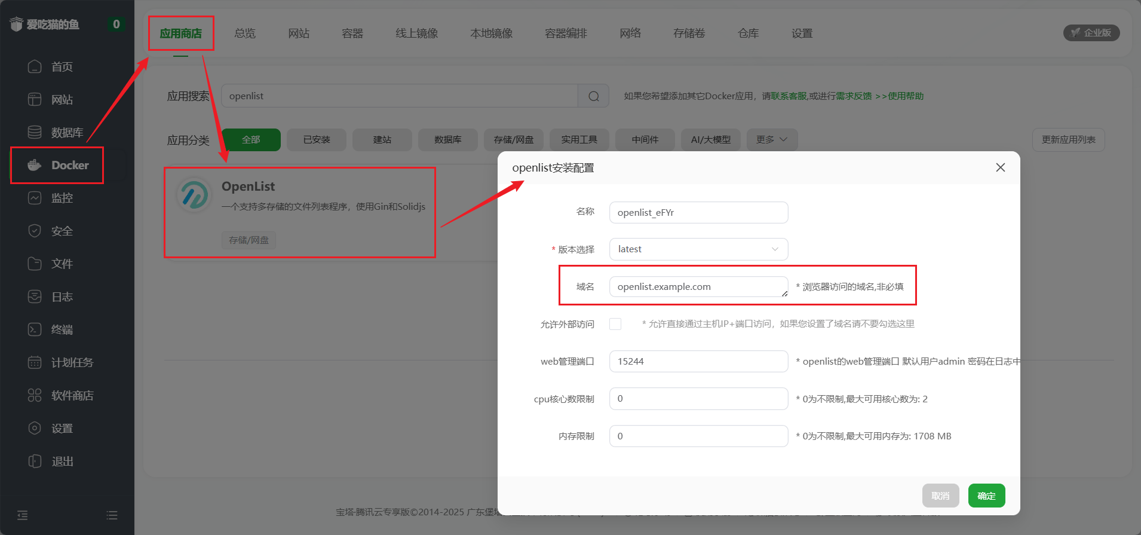The width and height of the screenshot is (1141, 535).
Task: Open the 监控 monitoring sidebar icon
Action: pos(35,198)
